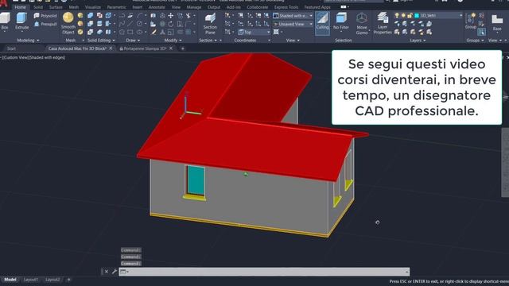Expand the Layers panel
The height and width of the screenshot is (286, 509).
click(x=418, y=41)
